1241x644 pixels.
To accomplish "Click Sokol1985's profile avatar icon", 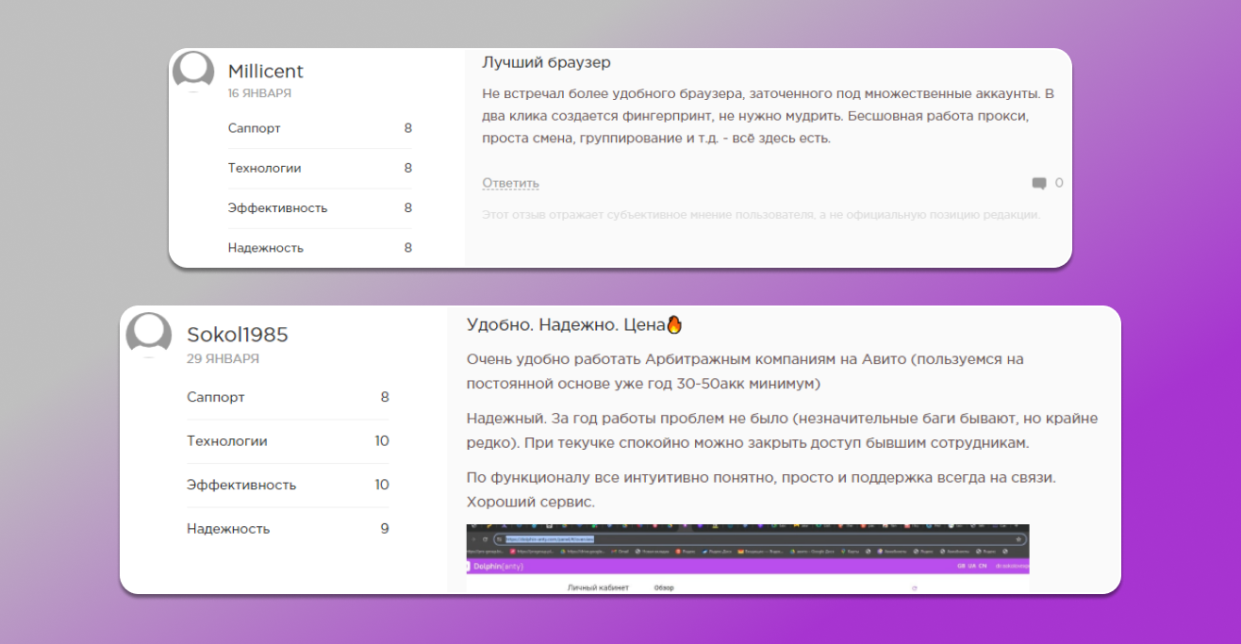I will coord(149,335).
